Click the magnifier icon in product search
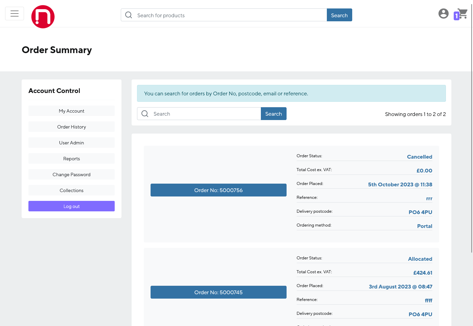Viewport: 473px width, 326px height. pos(129,15)
